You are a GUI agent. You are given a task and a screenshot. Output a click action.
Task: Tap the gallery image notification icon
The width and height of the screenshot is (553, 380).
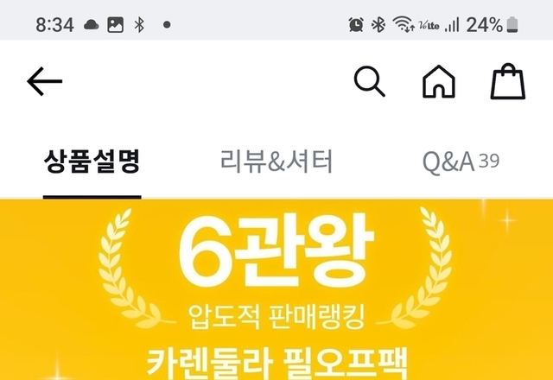(115, 25)
